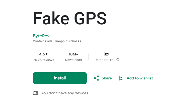Click the In-app purchases text
The image size is (182, 109).
68,41
